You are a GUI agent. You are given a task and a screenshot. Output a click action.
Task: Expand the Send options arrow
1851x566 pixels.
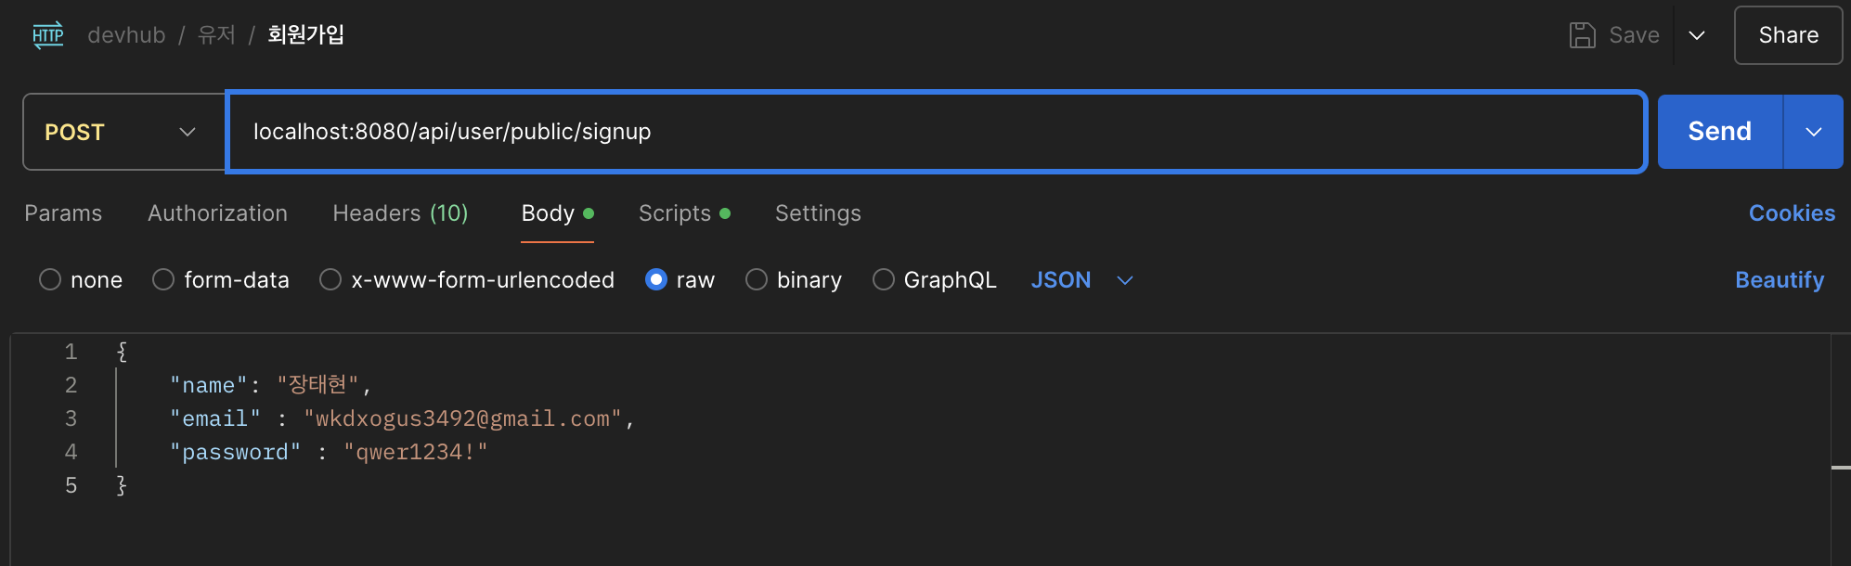click(x=1814, y=132)
